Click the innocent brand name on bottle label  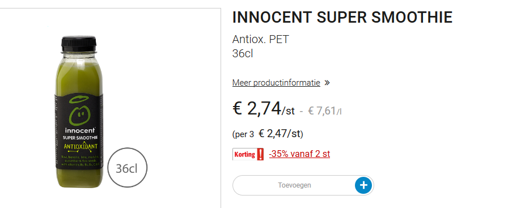click(80, 130)
